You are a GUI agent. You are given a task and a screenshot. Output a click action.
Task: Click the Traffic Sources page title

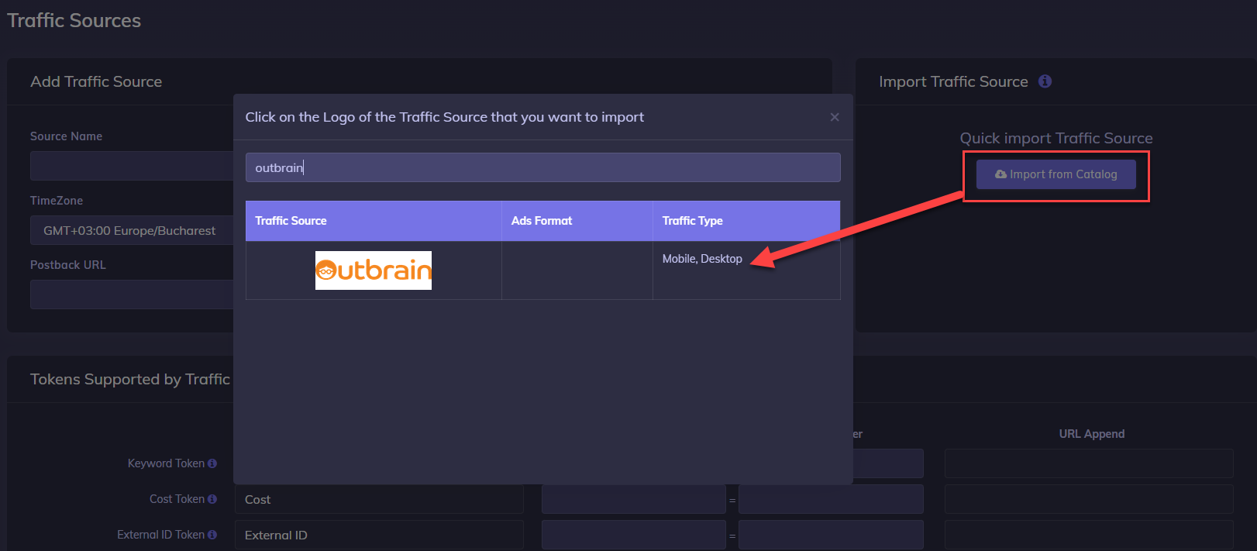[74, 20]
